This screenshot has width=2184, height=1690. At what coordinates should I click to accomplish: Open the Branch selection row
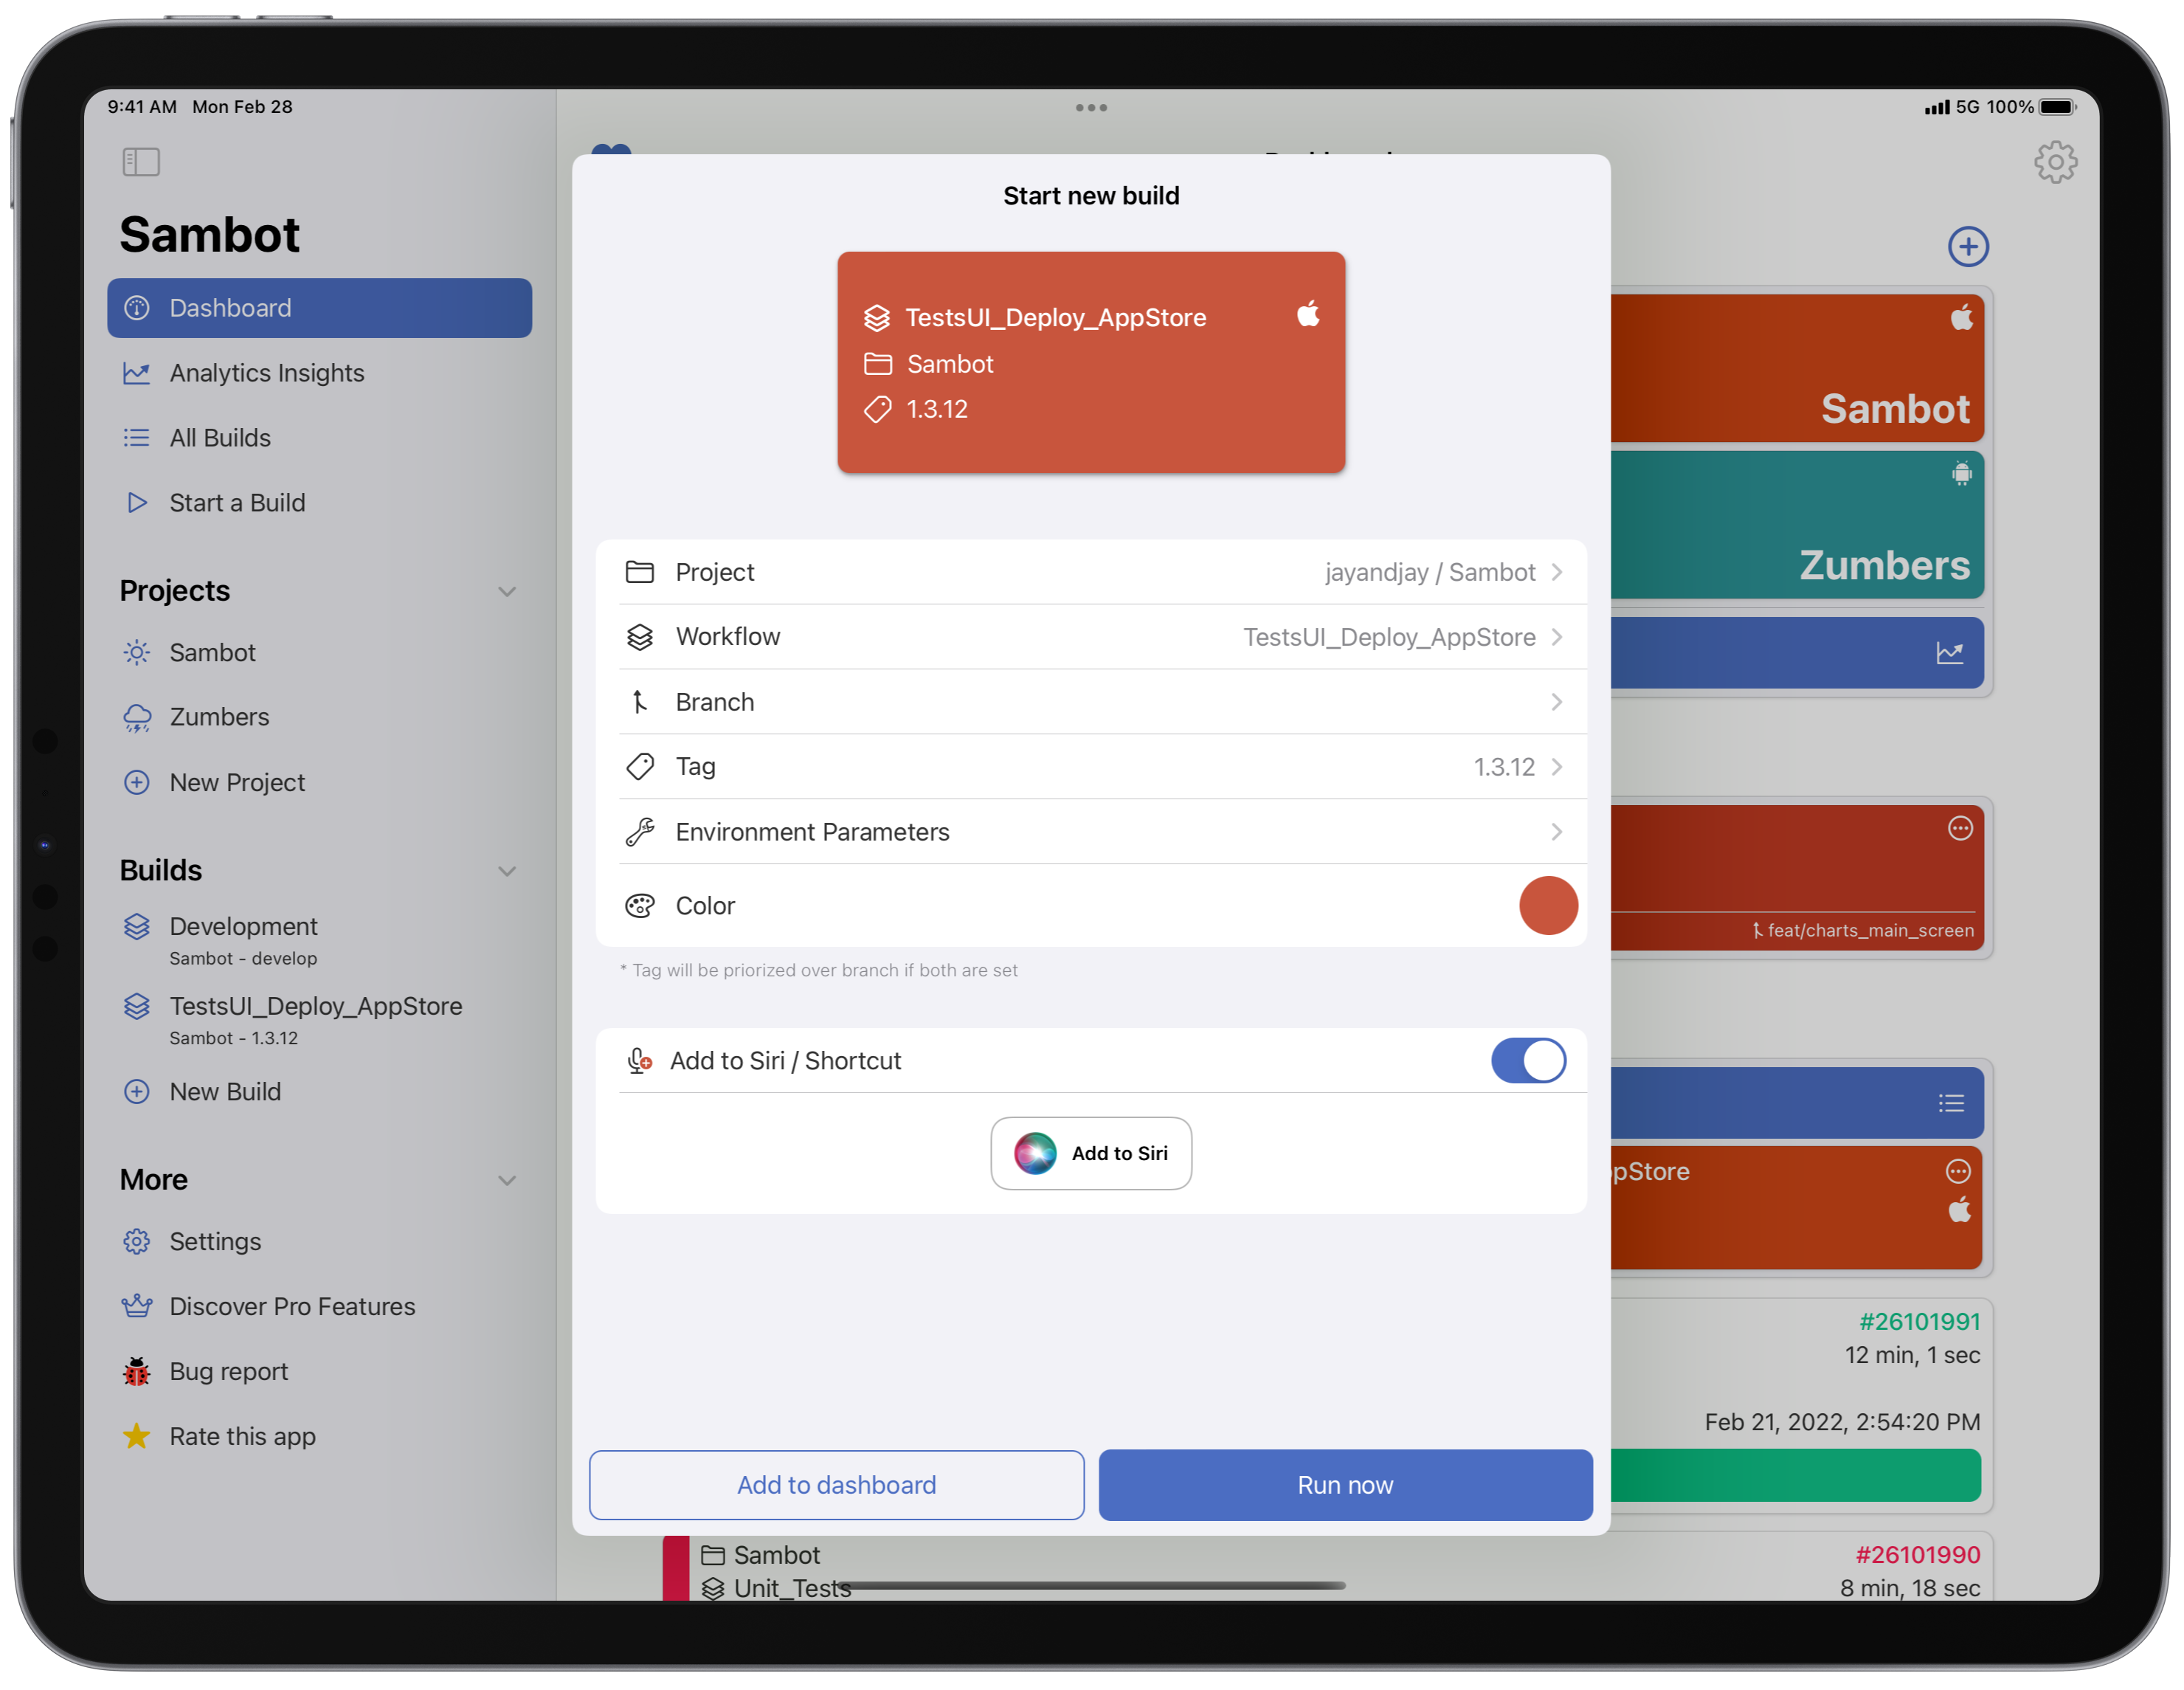[x=1091, y=702]
